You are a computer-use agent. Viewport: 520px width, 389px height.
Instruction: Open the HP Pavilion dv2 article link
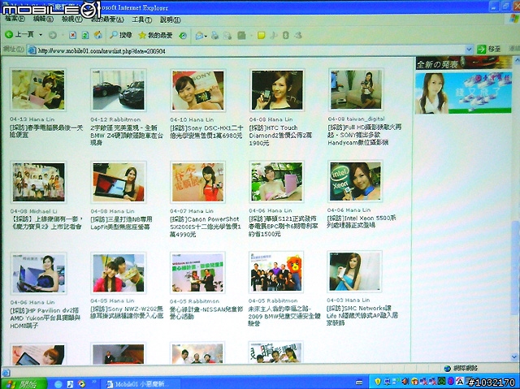[45, 318]
